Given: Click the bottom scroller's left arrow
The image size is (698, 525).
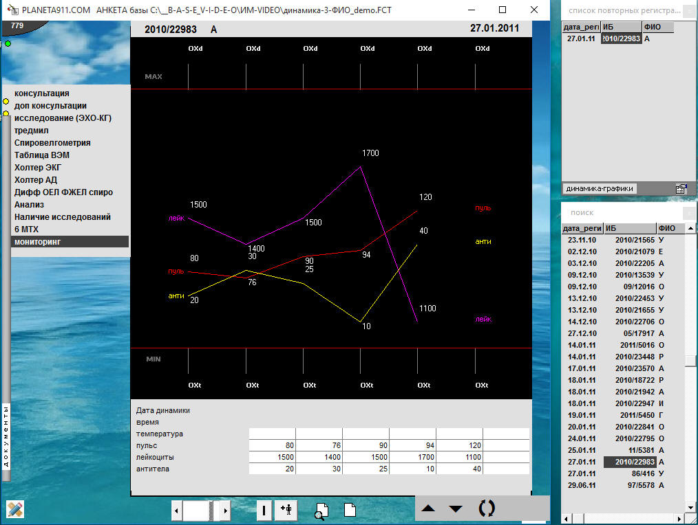Looking at the screenshot, I should (x=177, y=511).
